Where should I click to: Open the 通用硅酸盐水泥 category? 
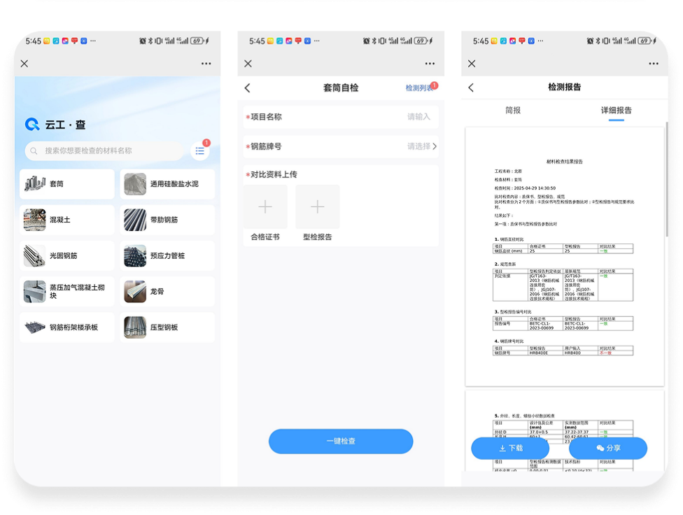click(167, 184)
